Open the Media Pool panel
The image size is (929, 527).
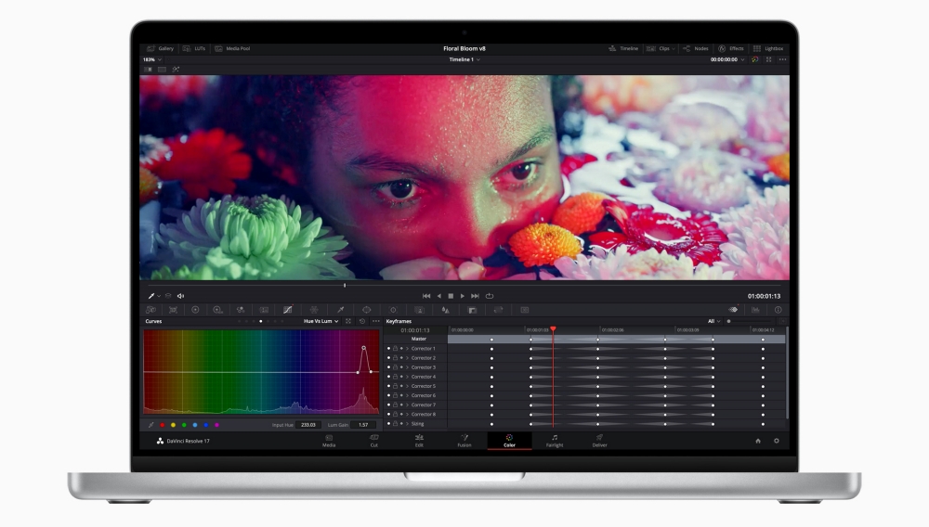pos(232,48)
